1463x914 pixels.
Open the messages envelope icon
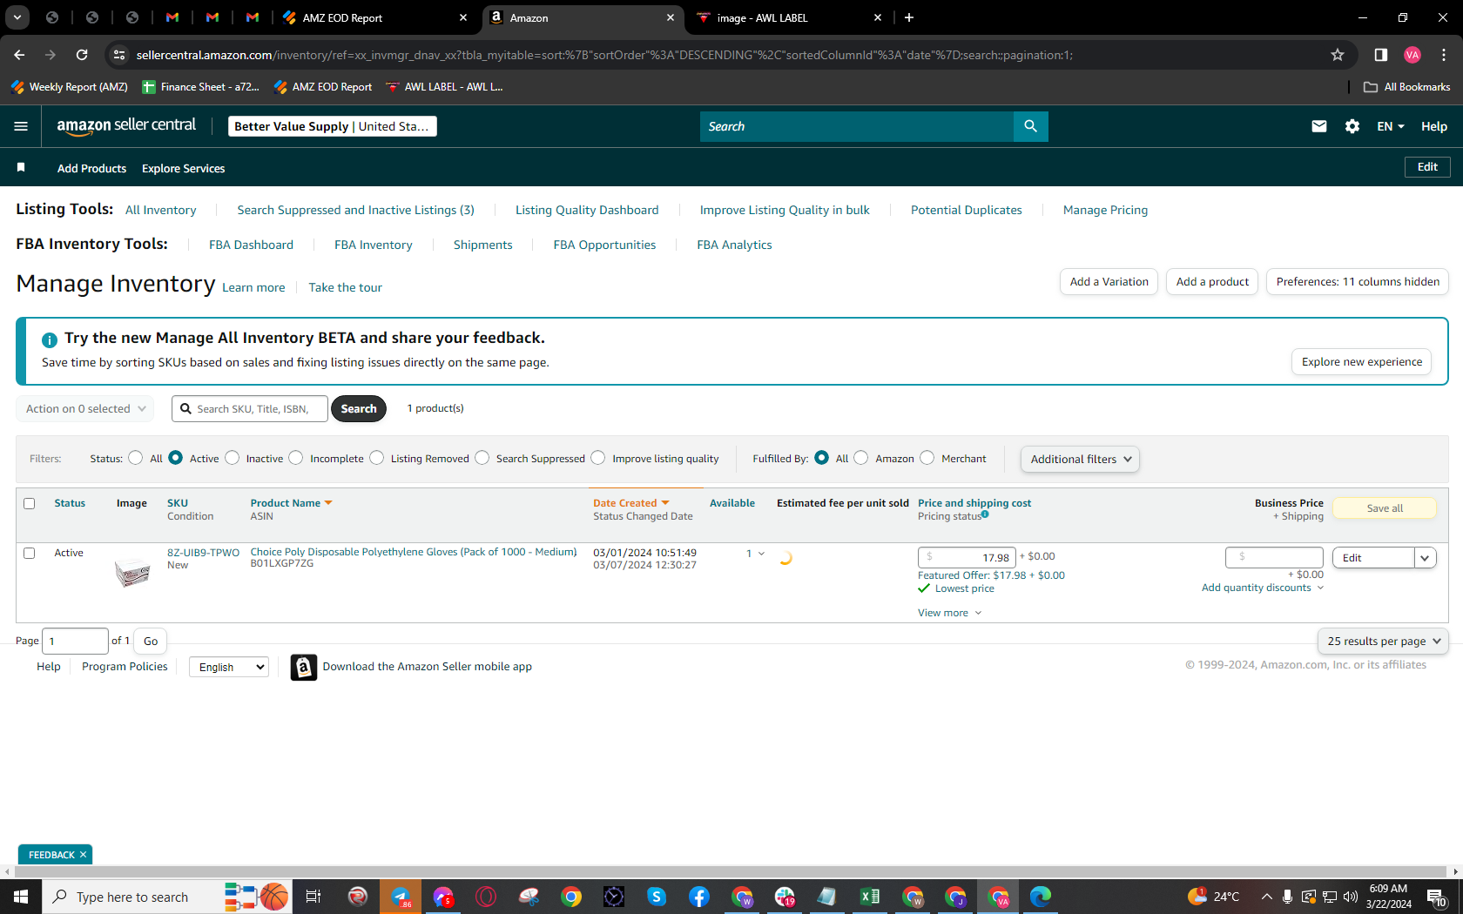pyautogui.click(x=1319, y=126)
